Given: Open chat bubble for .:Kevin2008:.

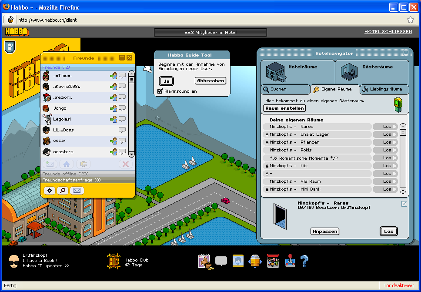Looking at the screenshot, I should coord(122,87).
